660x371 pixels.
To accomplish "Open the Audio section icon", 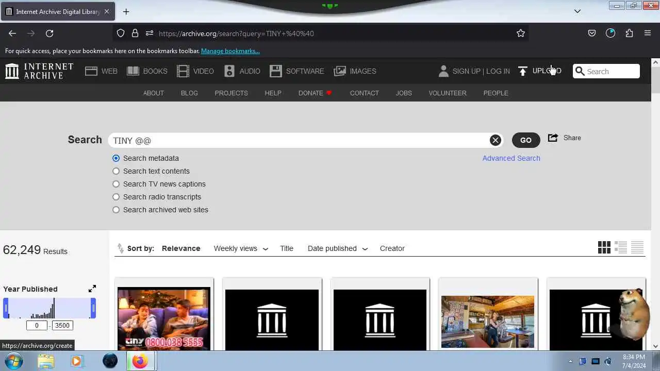I will coord(229,71).
